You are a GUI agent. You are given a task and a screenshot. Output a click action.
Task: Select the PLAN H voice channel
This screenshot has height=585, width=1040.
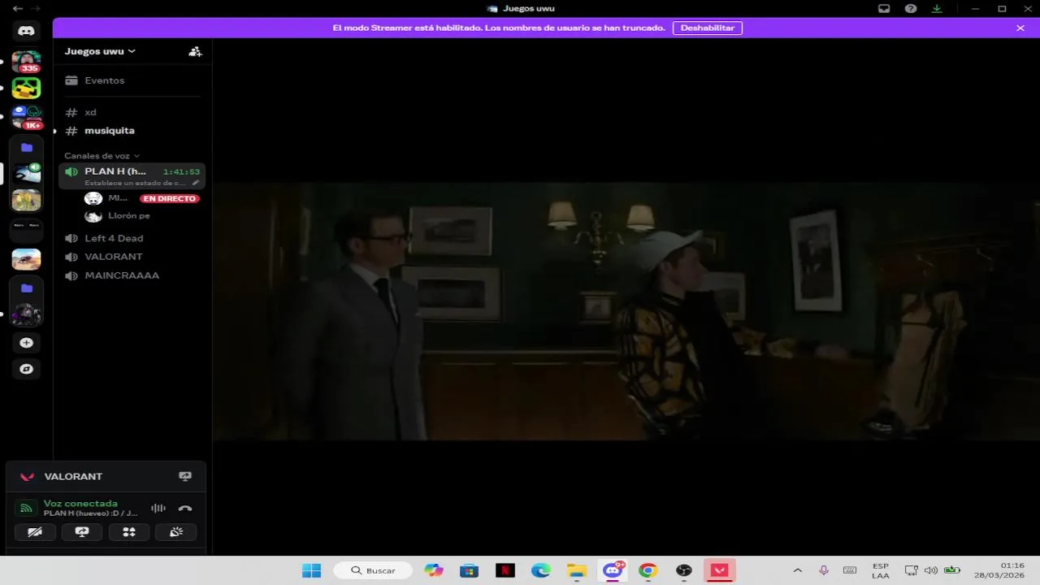pos(132,175)
